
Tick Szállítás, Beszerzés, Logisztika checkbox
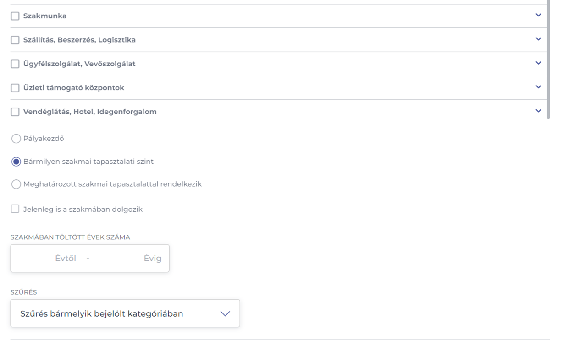tap(15, 40)
